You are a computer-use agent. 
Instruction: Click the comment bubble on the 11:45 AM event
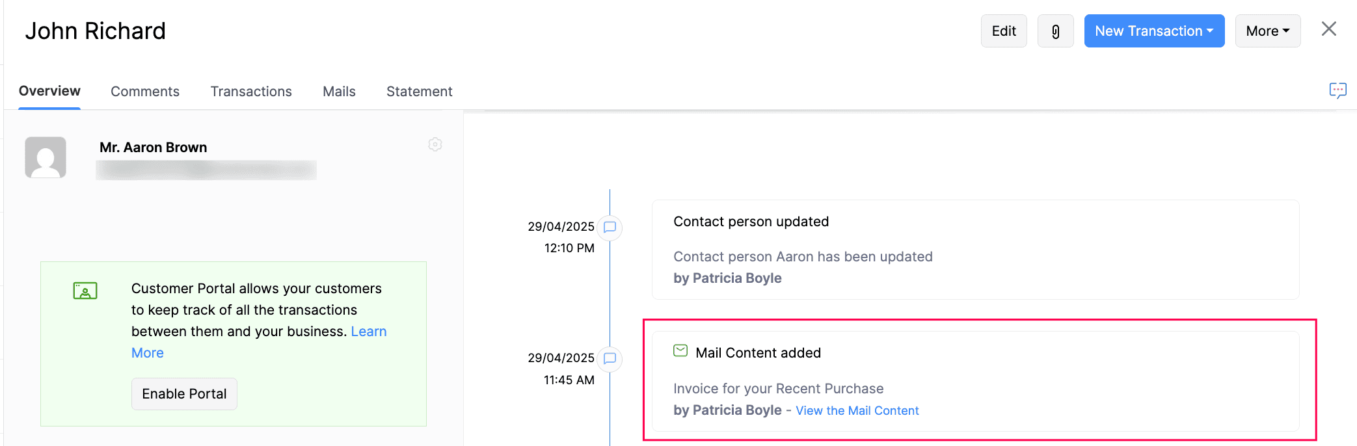point(610,359)
